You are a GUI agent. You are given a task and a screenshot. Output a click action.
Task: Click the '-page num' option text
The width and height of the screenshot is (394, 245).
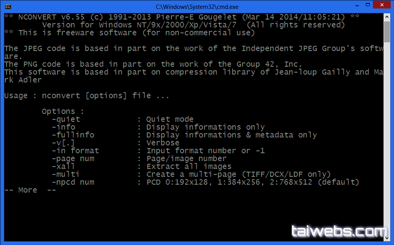click(73, 159)
